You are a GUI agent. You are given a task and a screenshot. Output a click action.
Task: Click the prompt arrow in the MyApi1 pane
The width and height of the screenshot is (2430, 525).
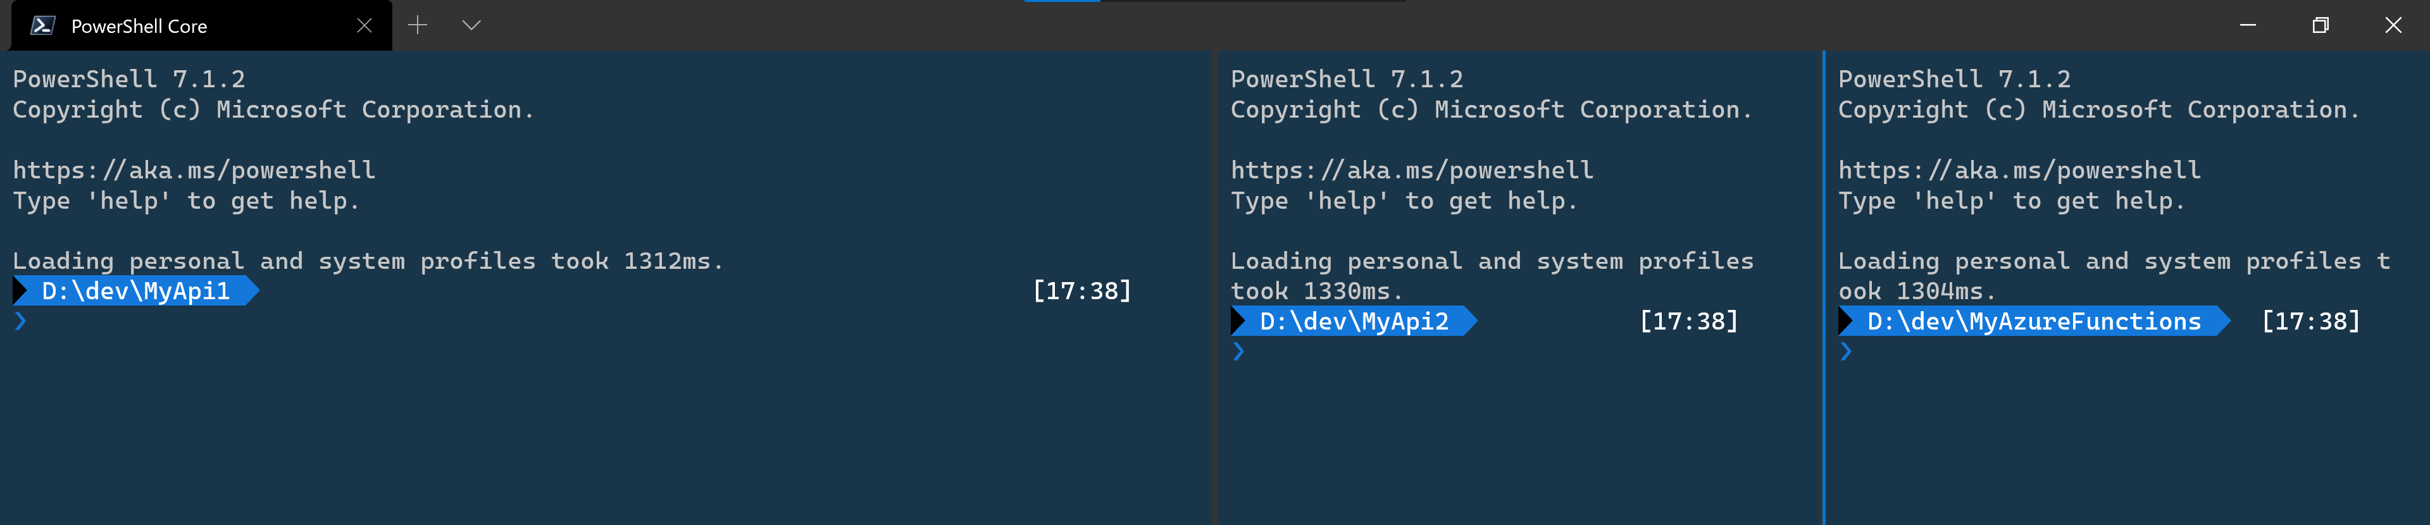(21, 321)
